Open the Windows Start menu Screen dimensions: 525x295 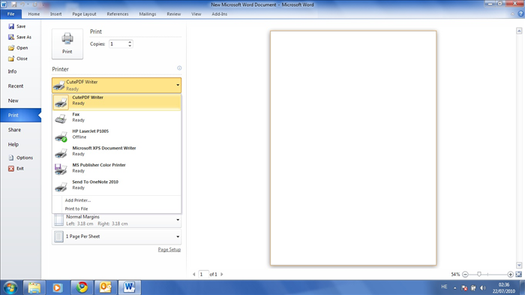[x=10, y=287]
